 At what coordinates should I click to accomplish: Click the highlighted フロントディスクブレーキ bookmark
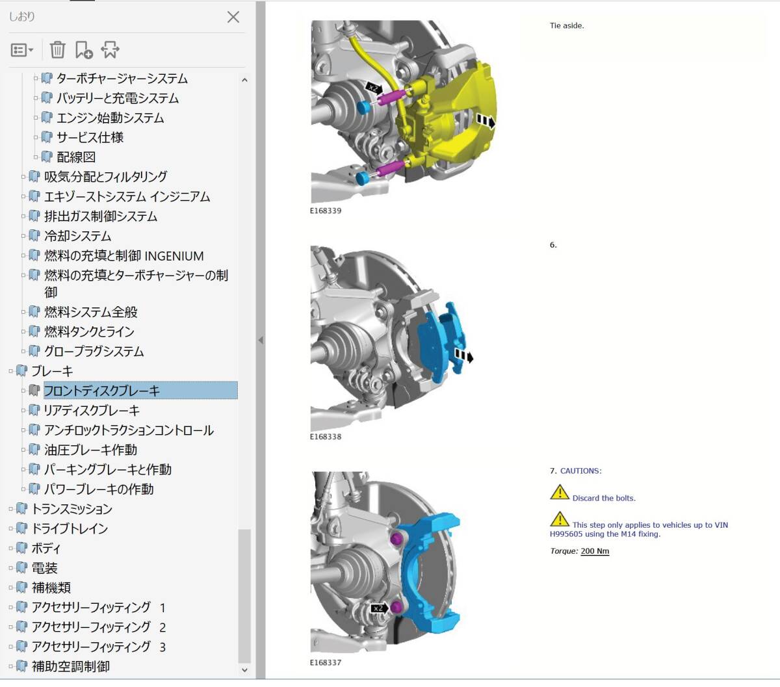coord(140,391)
